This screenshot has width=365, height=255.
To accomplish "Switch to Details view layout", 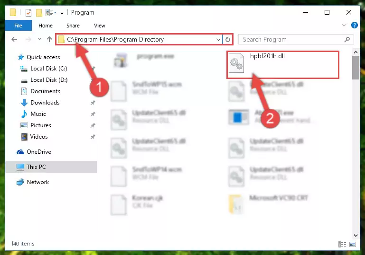I will [x=342, y=244].
